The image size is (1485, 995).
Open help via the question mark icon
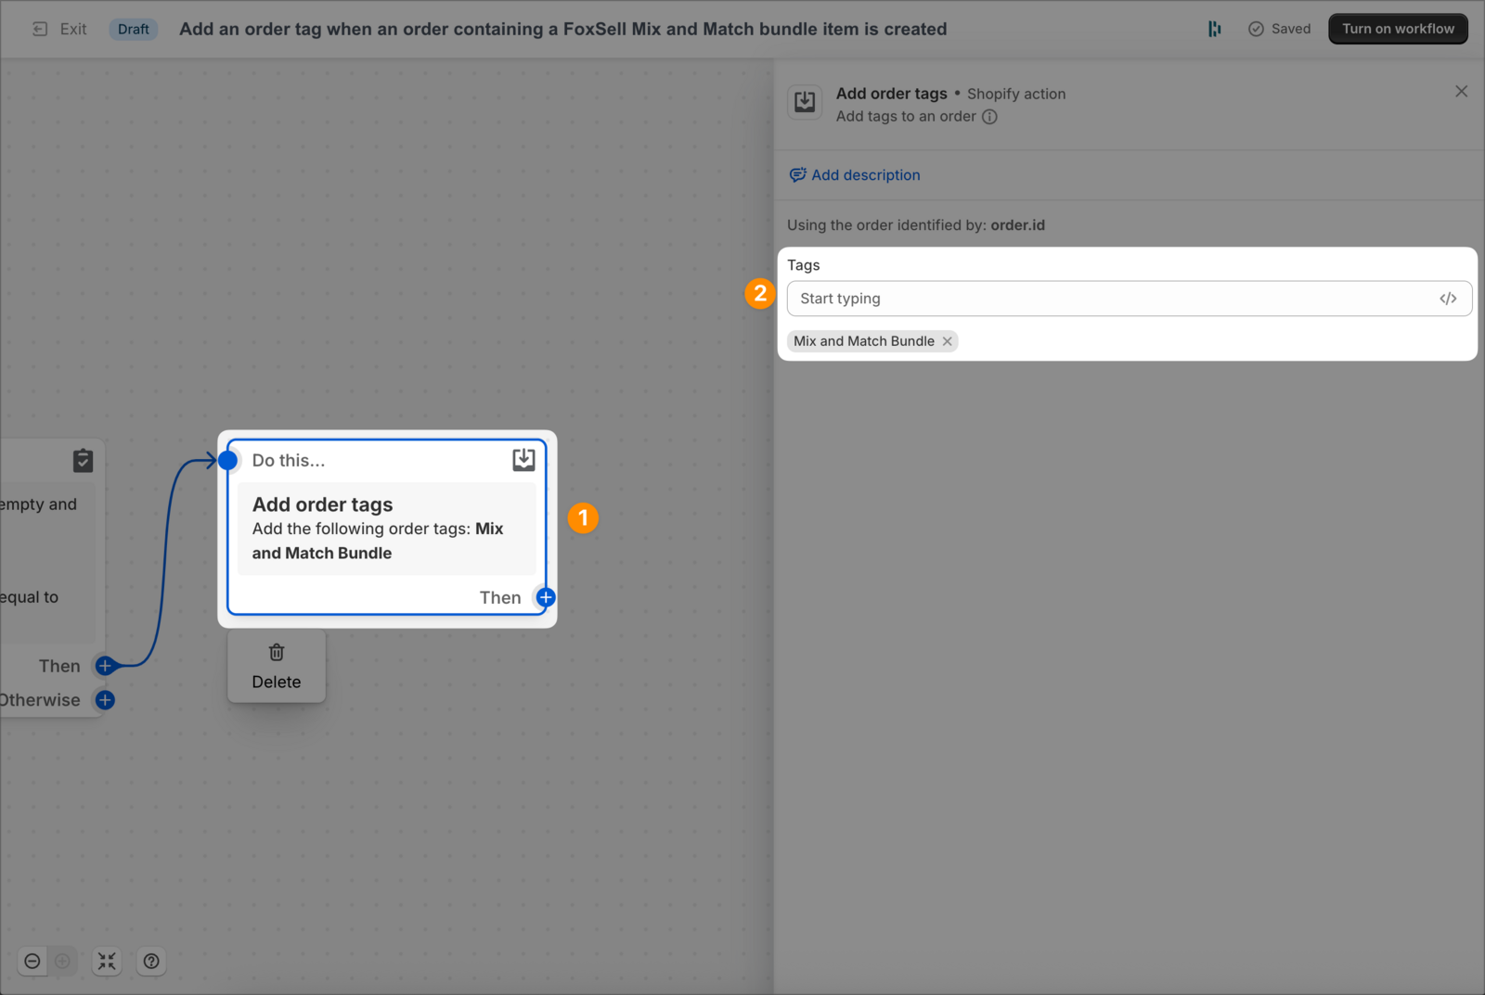[150, 961]
